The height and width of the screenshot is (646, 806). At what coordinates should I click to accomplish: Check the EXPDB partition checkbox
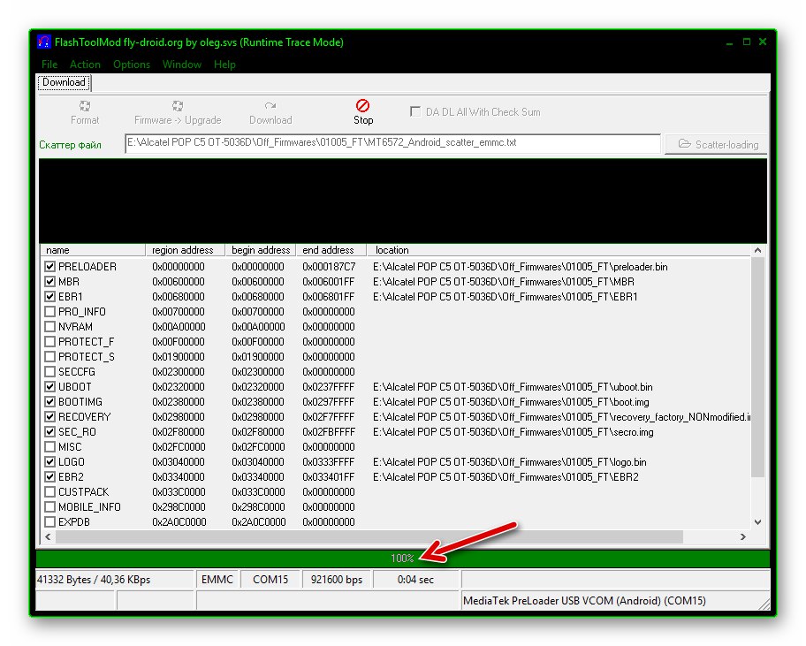[x=49, y=521]
